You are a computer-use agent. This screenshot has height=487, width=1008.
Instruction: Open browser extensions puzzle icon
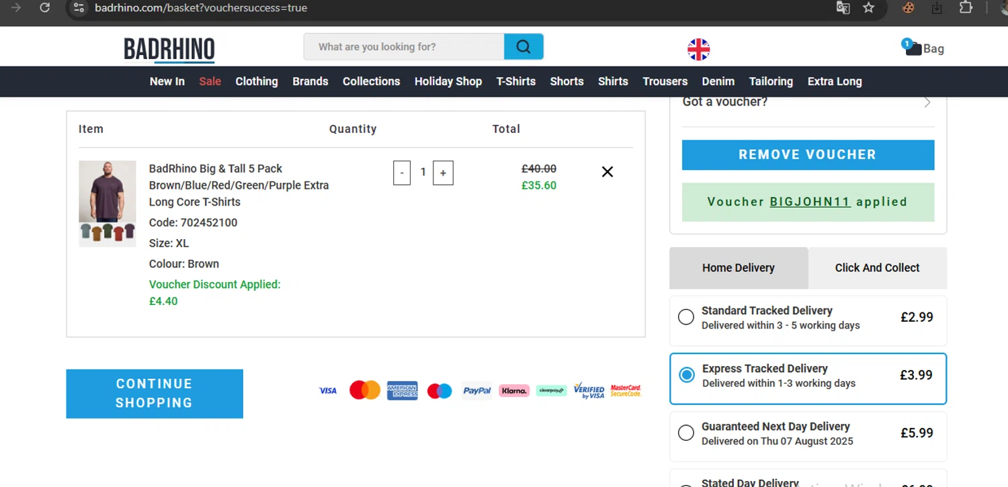(x=966, y=8)
